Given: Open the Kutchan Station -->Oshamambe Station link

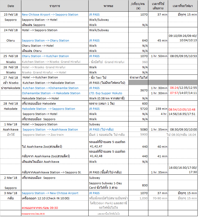Looking at the screenshot, I should tap(50, 88).
